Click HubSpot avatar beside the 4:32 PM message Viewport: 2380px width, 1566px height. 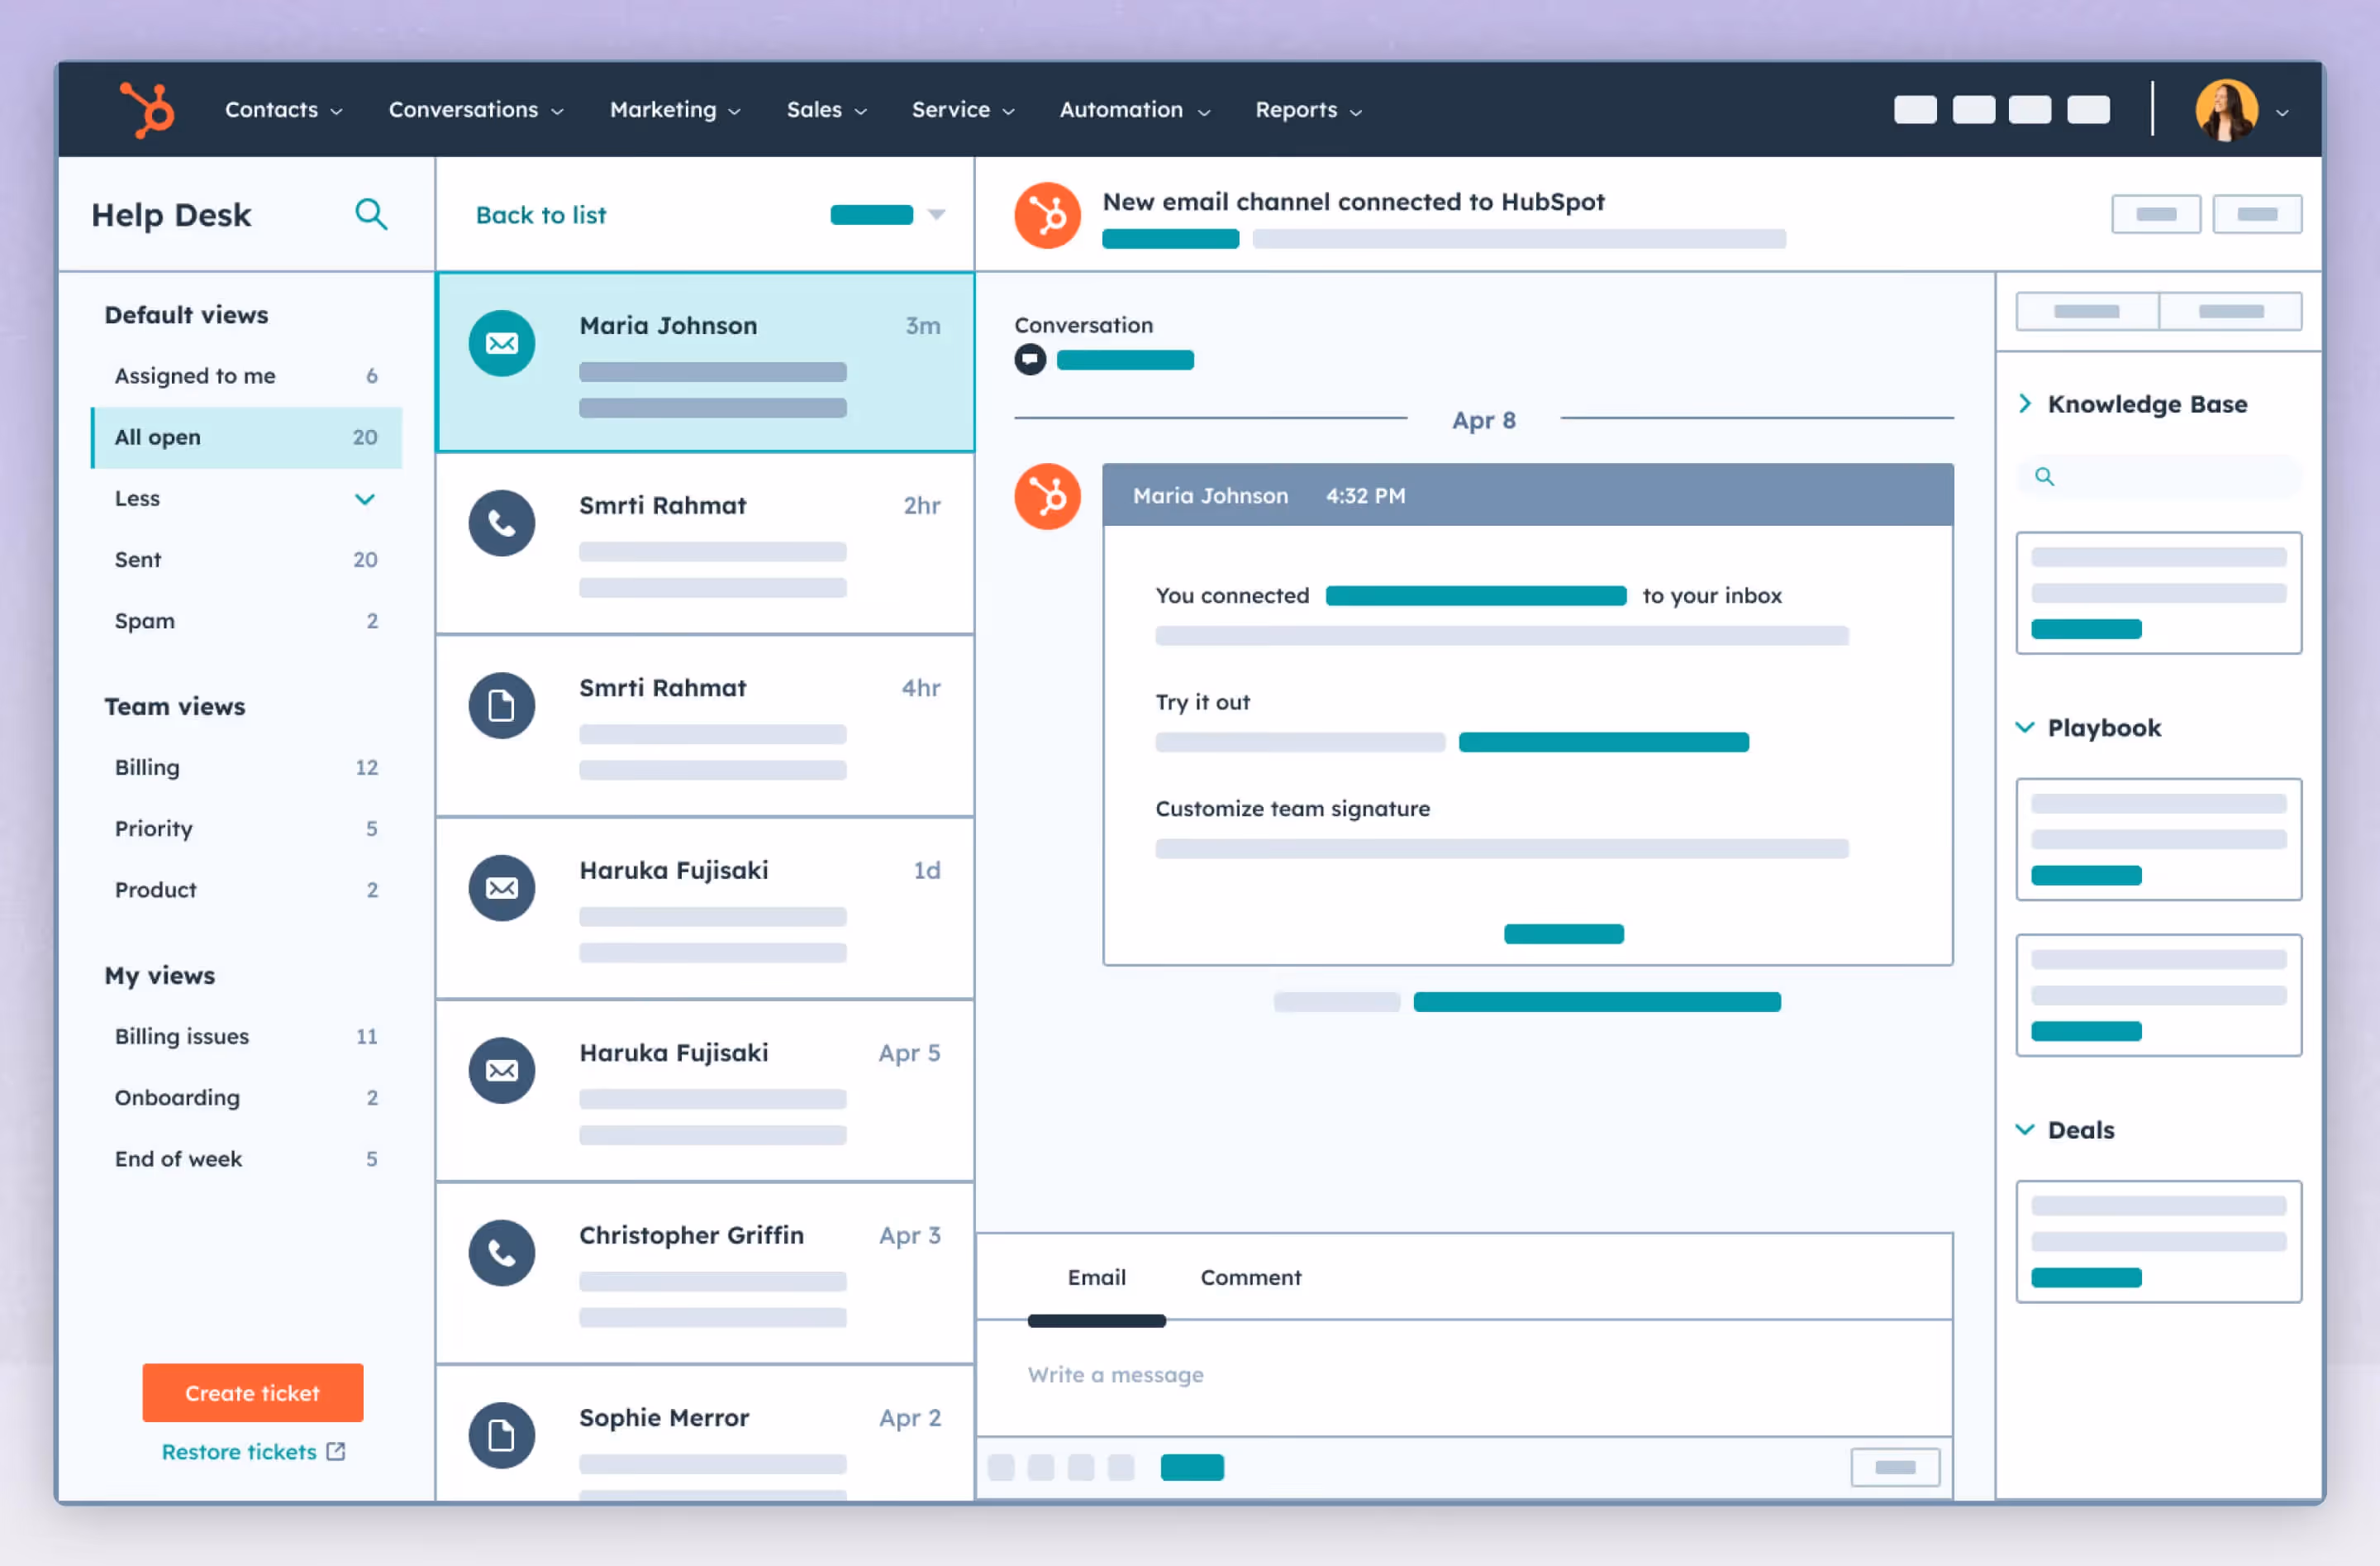click(1047, 496)
